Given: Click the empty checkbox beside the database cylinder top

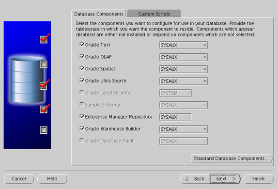Looking at the screenshot, I should point(44,64).
